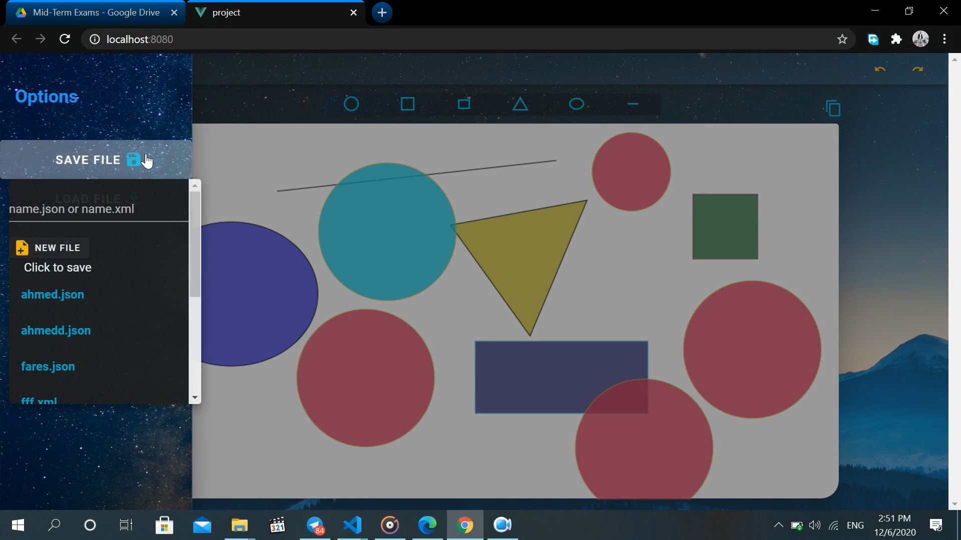Select the triangle shape tool
961x540 pixels.
[520, 104]
